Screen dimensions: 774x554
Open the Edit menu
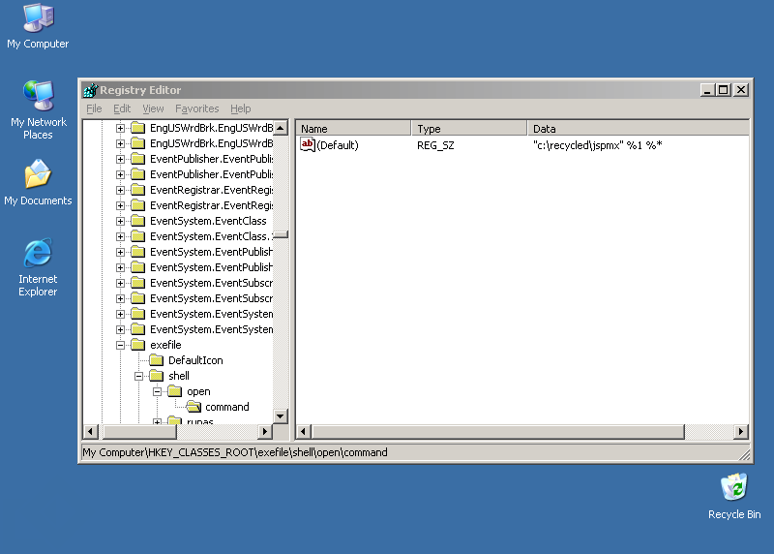122,108
